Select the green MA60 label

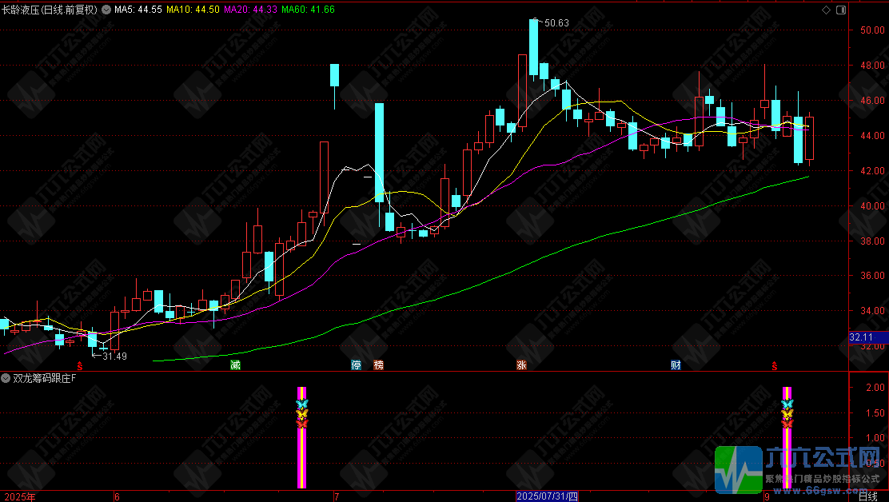coord(308,10)
